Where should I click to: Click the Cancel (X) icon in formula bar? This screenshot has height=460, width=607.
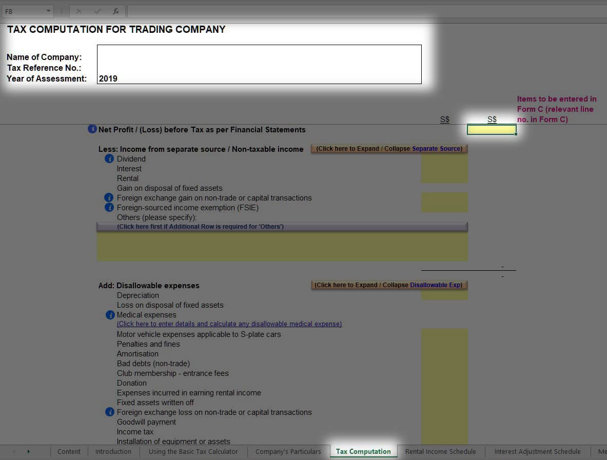tap(79, 11)
